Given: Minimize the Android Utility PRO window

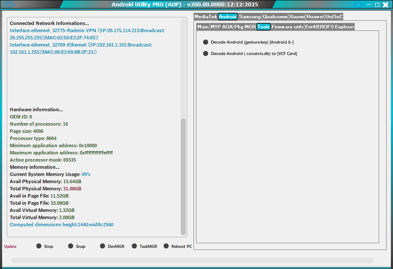Looking at the screenshot, I should click(369, 5).
